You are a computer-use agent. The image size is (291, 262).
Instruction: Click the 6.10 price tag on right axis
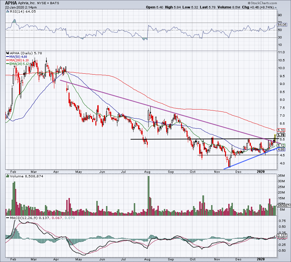pos(281,130)
